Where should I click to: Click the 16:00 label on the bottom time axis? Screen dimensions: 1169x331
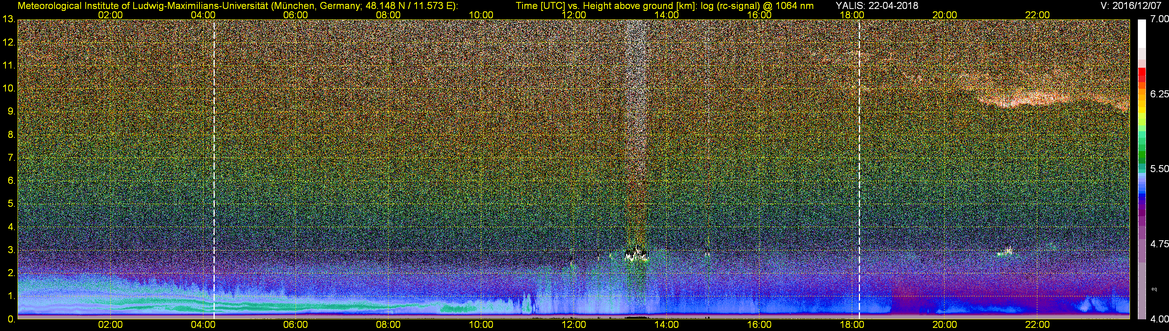point(759,325)
